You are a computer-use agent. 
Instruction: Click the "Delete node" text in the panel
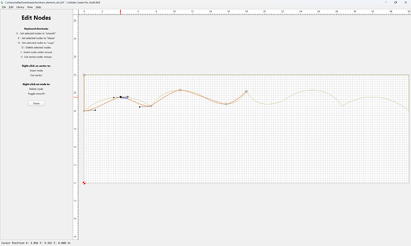pyautogui.click(x=36, y=89)
